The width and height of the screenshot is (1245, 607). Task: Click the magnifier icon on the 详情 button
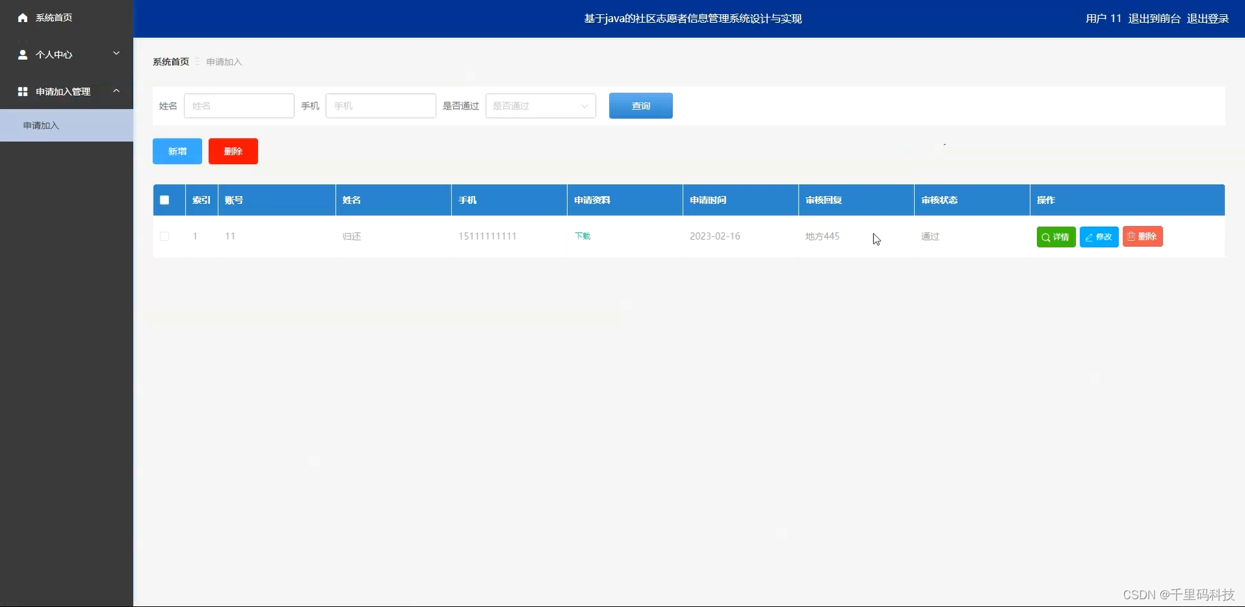pos(1046,236)
